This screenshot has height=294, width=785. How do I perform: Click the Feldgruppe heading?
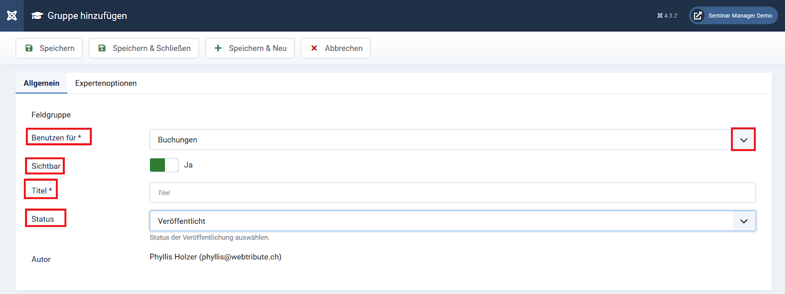point(51,115)
